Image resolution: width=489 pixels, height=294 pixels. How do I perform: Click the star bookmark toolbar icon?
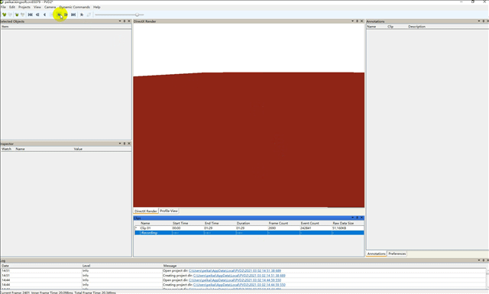[82, 15]
